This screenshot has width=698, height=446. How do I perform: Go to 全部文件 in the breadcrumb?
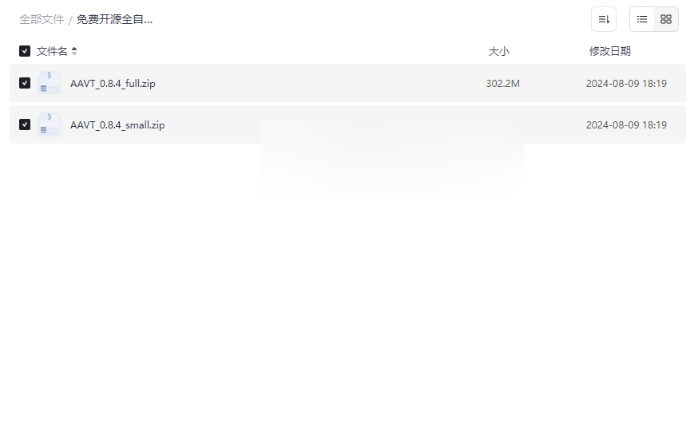[42, 20]
